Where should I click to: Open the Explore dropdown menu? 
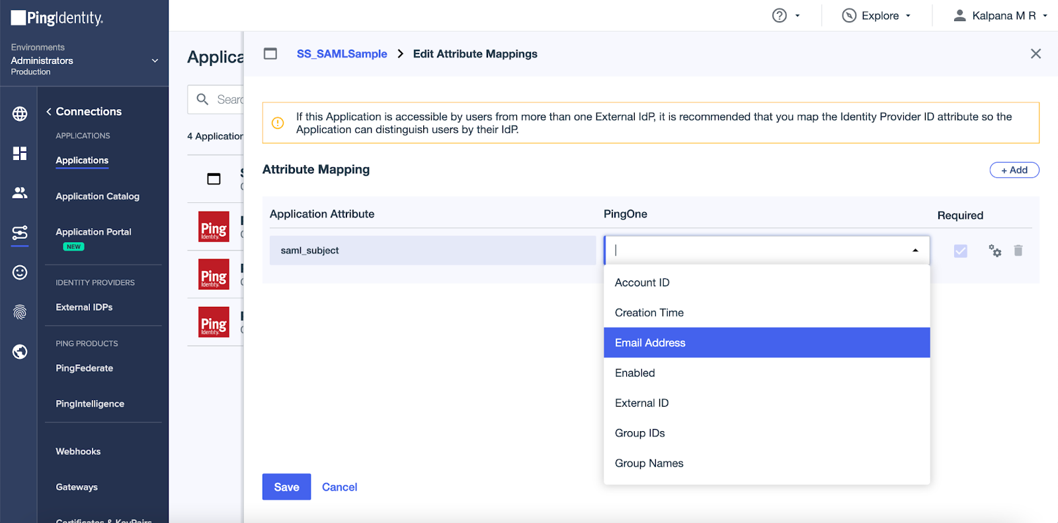(x=877, y=16)
